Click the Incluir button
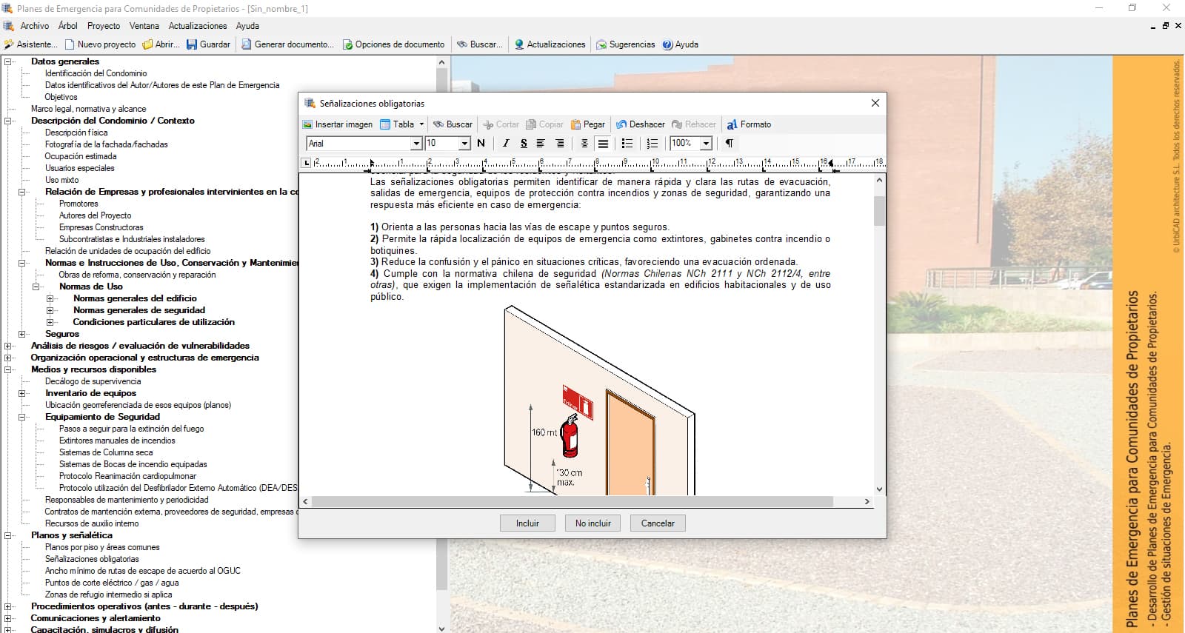Screen dimensions: 1185x633 tap(527, 523)
